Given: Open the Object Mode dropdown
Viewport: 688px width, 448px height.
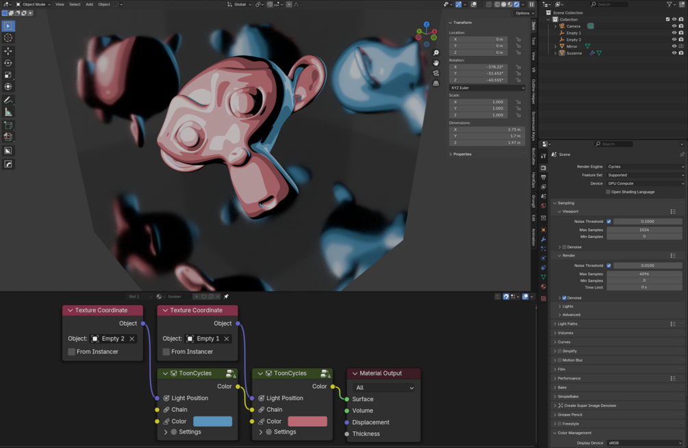Looking at the screenshot, I should click(x=34, y=4).
